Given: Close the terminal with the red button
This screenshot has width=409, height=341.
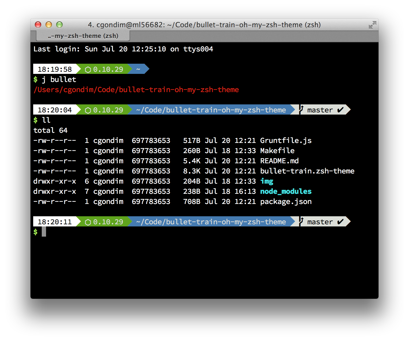Looking at the screenshot, I should [x=38, y=25].
